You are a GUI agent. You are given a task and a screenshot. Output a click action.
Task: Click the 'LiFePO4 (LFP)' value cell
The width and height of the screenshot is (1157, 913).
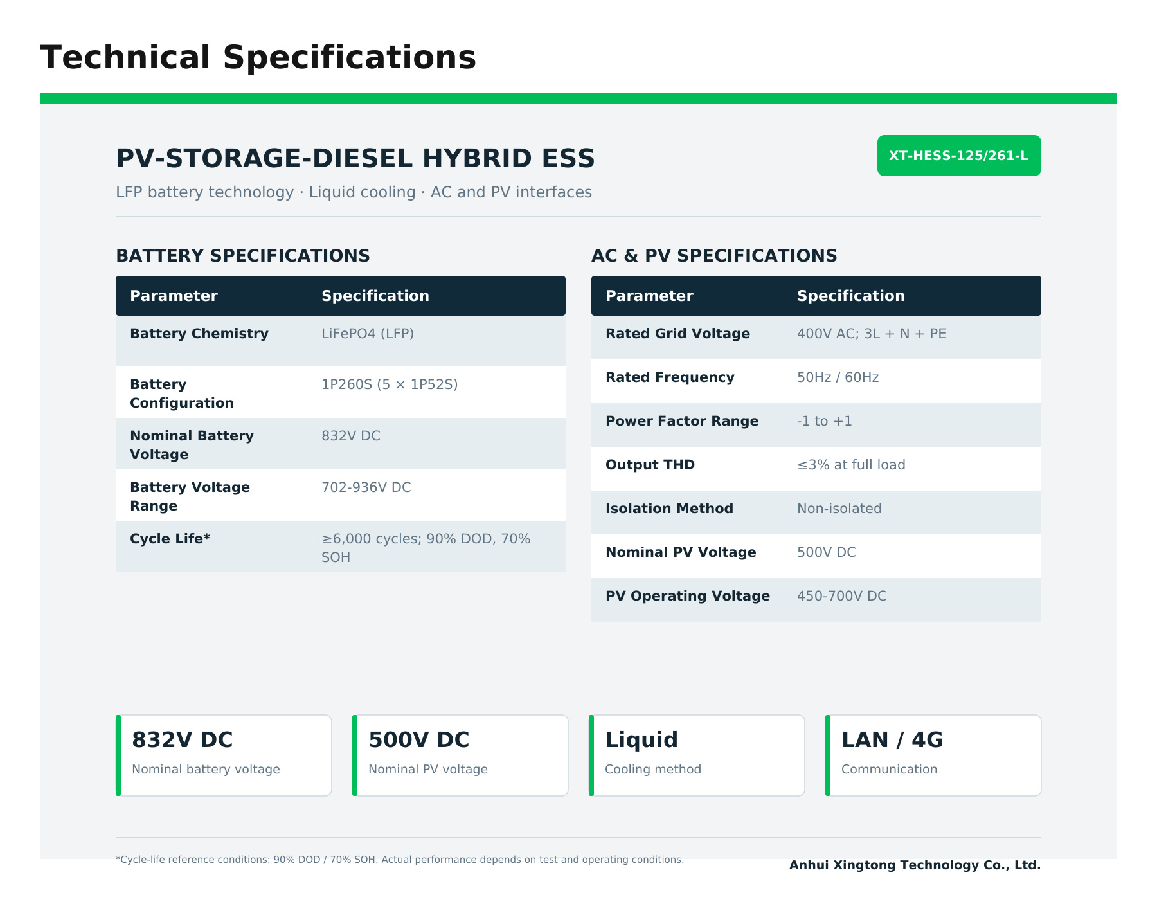(368, 334)
